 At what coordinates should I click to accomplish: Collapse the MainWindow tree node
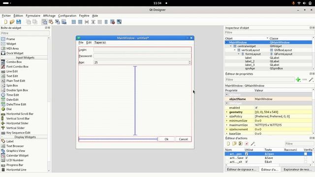pyautogui.click(x=227, y=42)
